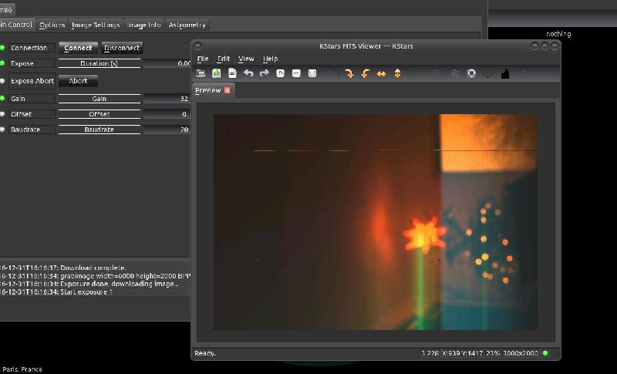Click the Expose status indicator light
Image resolution: width=617 pixels, height=374 pixels.
coord(2,63)
